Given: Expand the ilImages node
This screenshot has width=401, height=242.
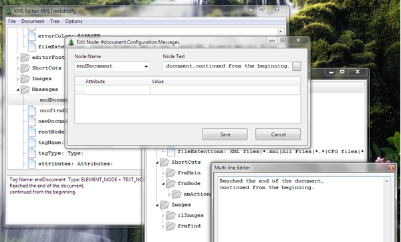Looking at the screenshot, I should click(163, 216).
